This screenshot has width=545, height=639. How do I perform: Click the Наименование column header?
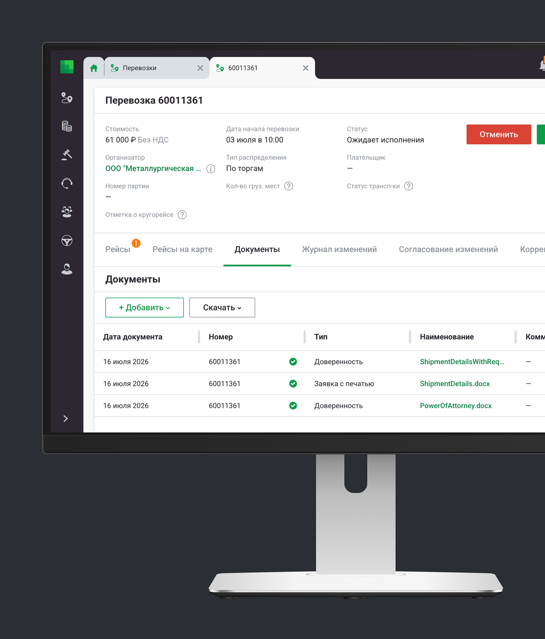click(447, 337)
